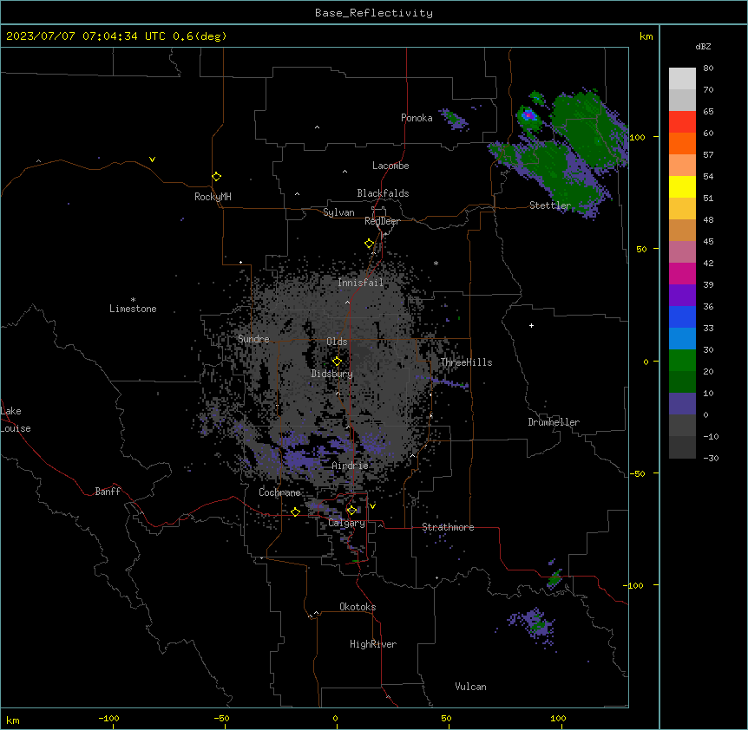This screenshot has height=730, width=748.
Task: Select the yellow 51-54 dBZ legend swatch
Action: [x=682, y=186]
